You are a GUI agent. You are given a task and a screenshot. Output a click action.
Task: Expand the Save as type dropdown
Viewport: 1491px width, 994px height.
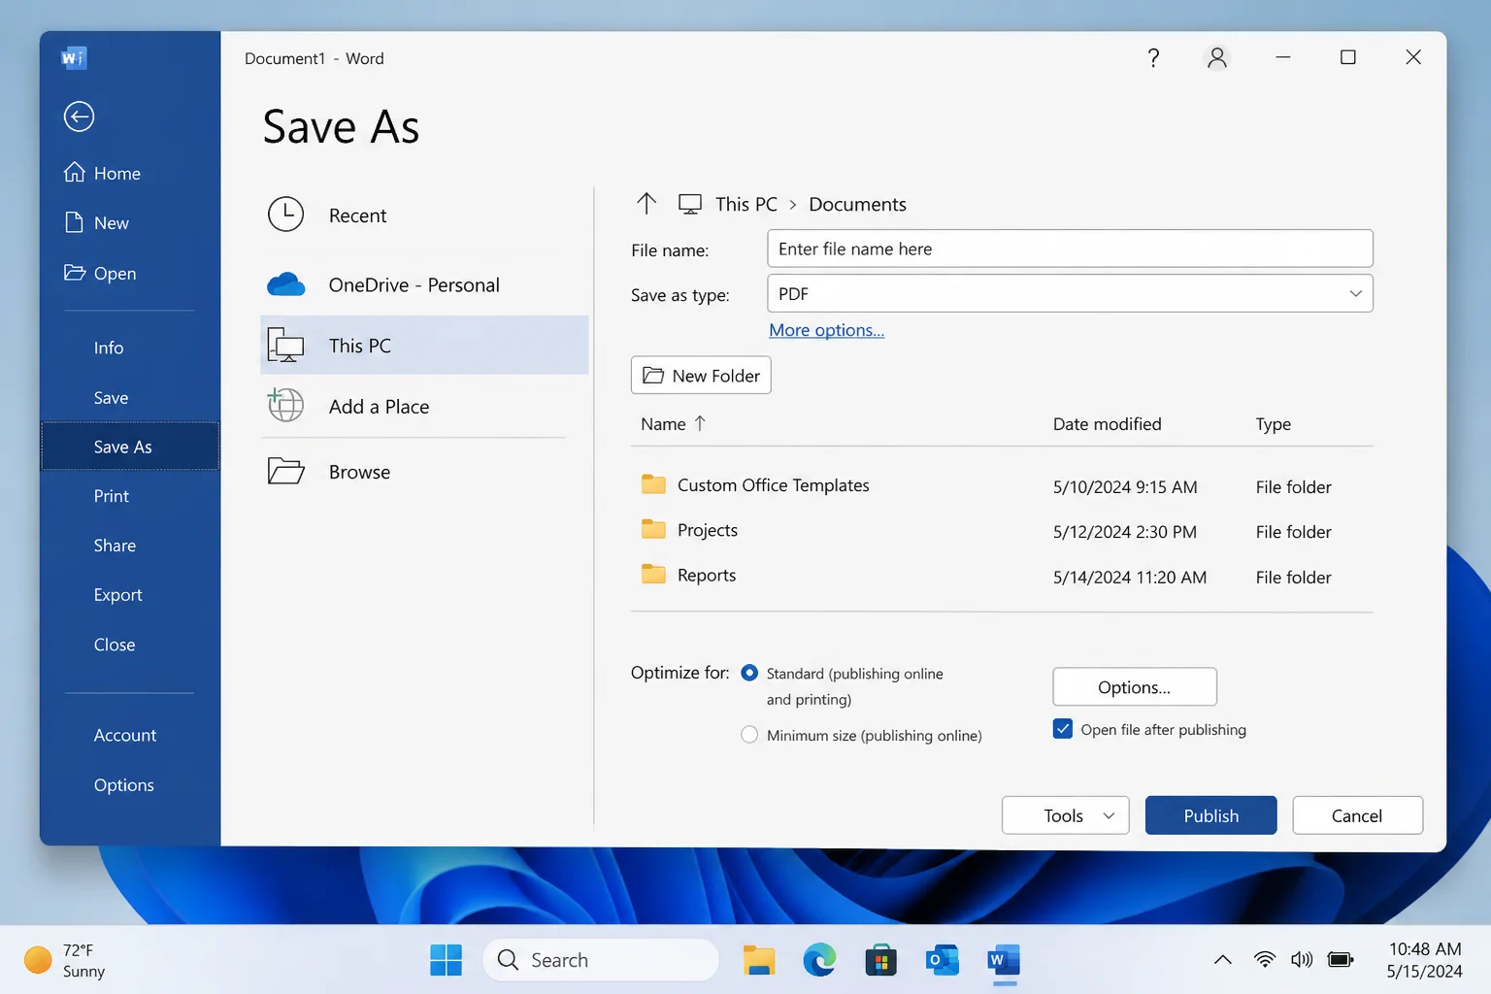pyautogui.click(x=1355, y=293)
